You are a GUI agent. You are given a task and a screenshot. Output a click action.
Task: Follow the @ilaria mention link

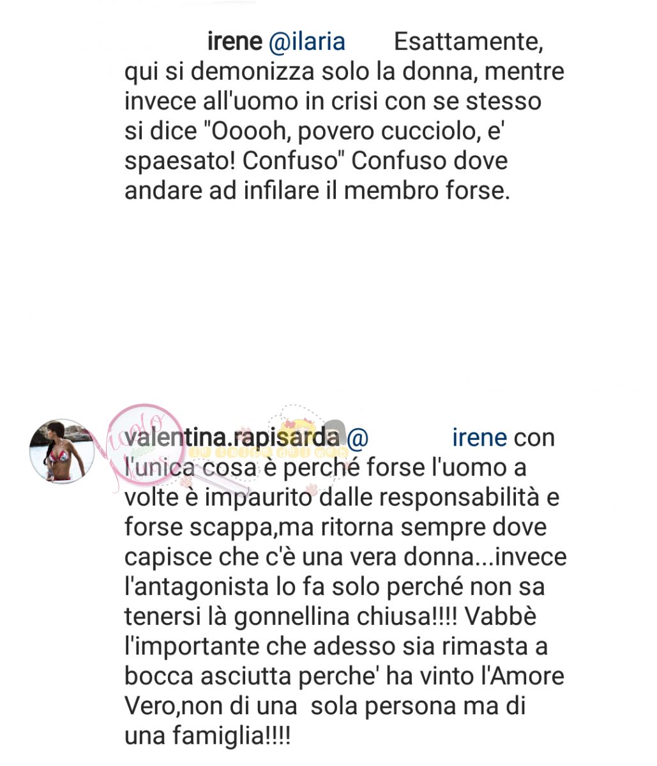coord(306,41)
